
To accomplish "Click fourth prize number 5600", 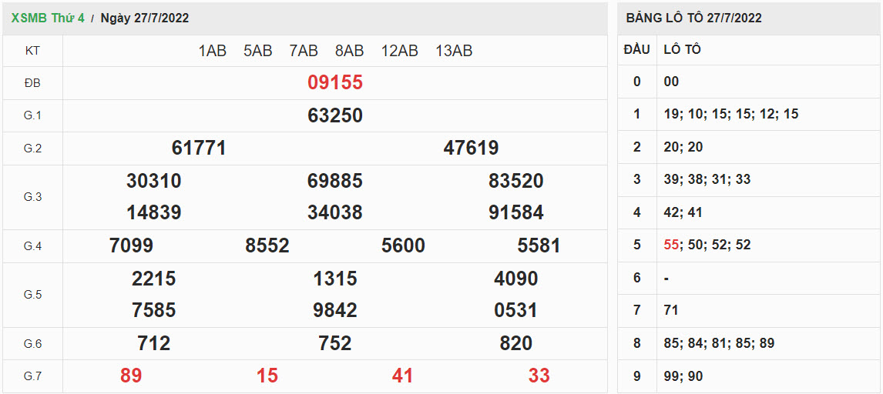I will coord(403,245).
